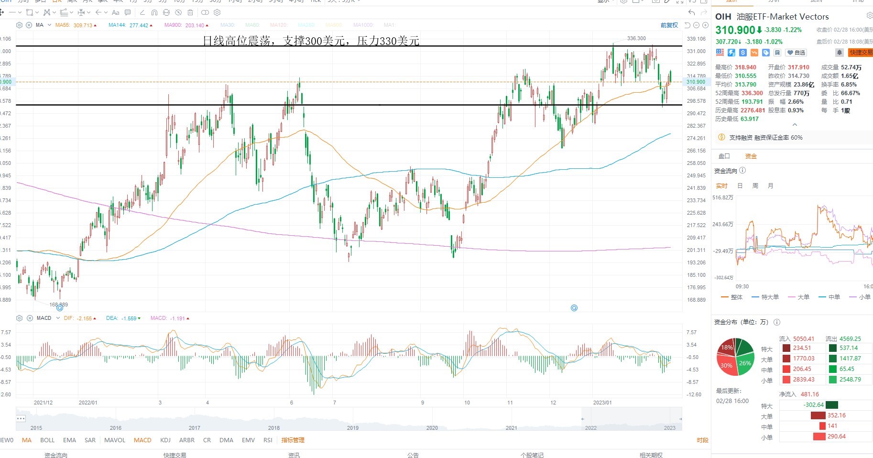
Task: Open MA indicator settings gear
Action: point(20,25)
